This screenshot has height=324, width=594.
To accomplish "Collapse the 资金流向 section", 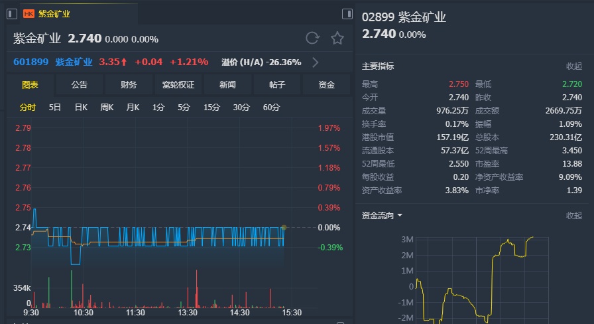I will pyautogui.click(x=574, y=216).
